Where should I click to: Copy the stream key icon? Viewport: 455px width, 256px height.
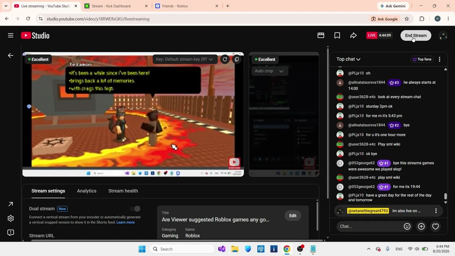[237, 59]
